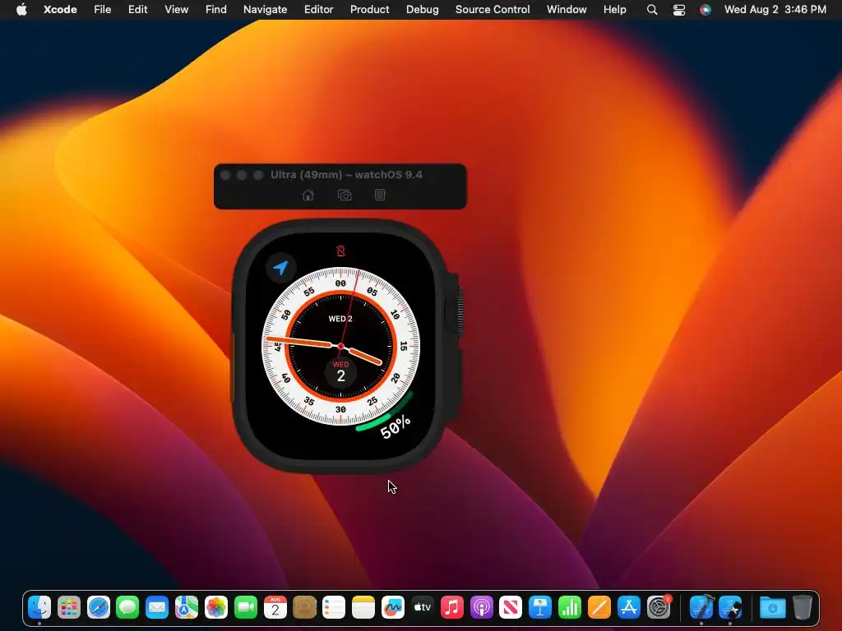
Task: Open the Source Control menu
Action: click(493, 10)
